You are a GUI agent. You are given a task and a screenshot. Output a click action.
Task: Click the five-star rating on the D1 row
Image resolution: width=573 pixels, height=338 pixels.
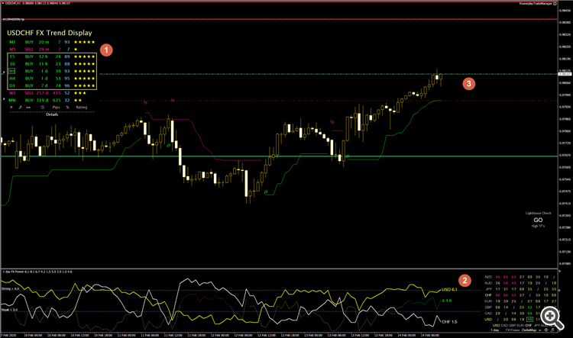coord(84,85)
